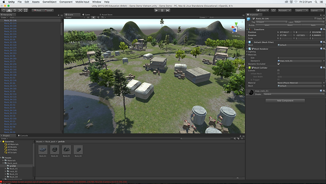Viewport: 326px width, 184px height.
Task: Toggle scene lighting icon
Action: (x=93, y=18)
